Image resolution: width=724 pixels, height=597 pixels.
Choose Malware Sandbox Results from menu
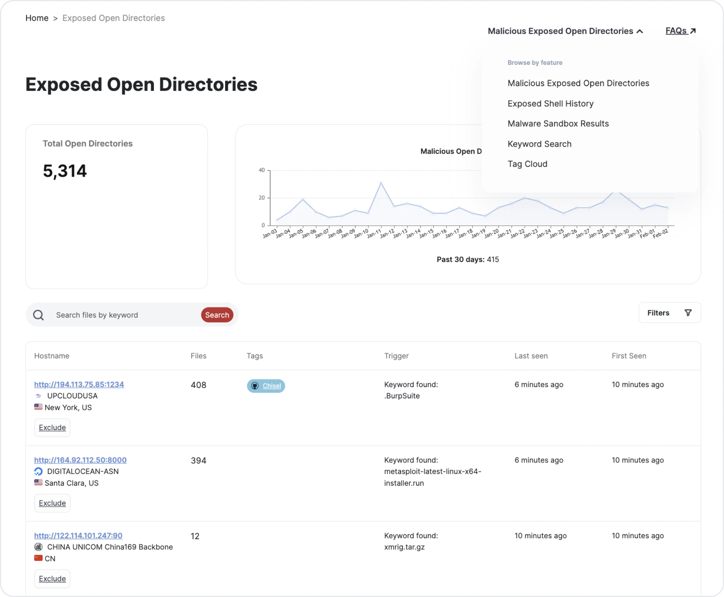pyautogui.click(x=558, y=124)
